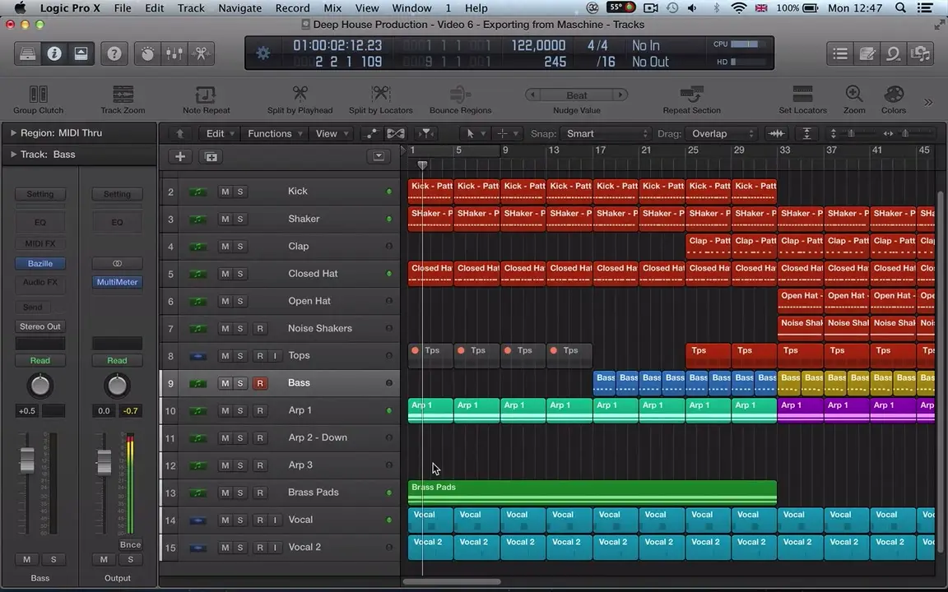Open the Snap Smart dropdown
Image resolution: width=948 pixels, height=592 pixels.
coord(605,133)
